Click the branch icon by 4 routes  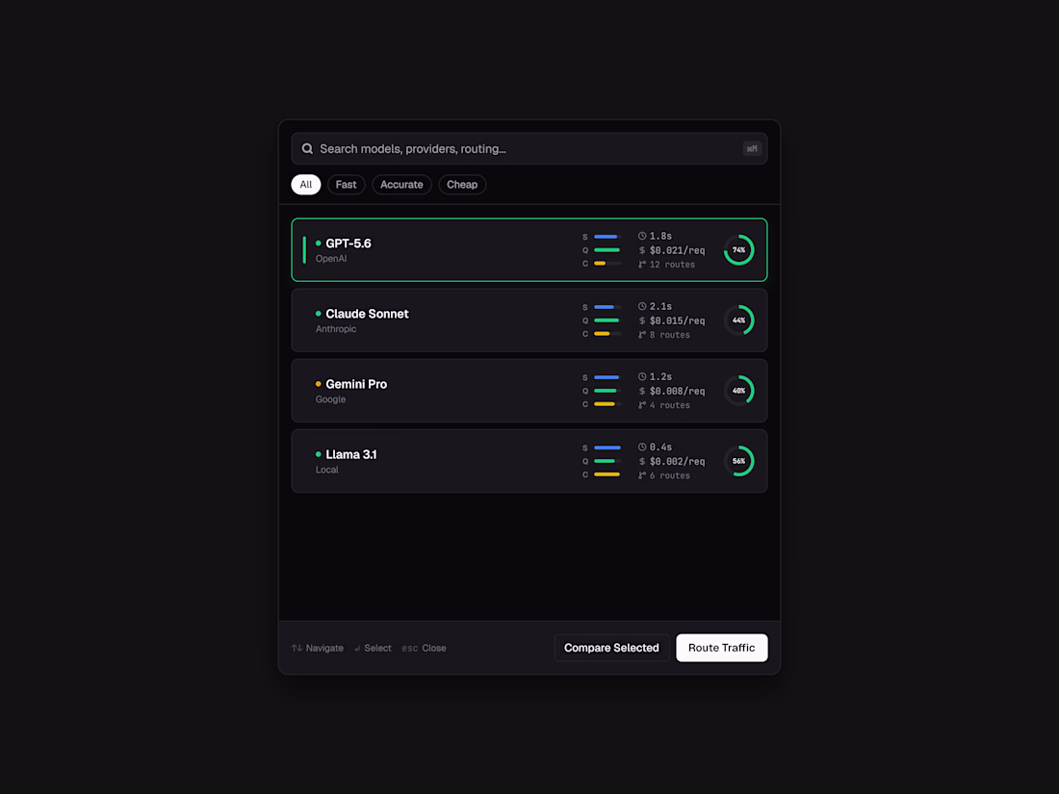tap(642, 404)
